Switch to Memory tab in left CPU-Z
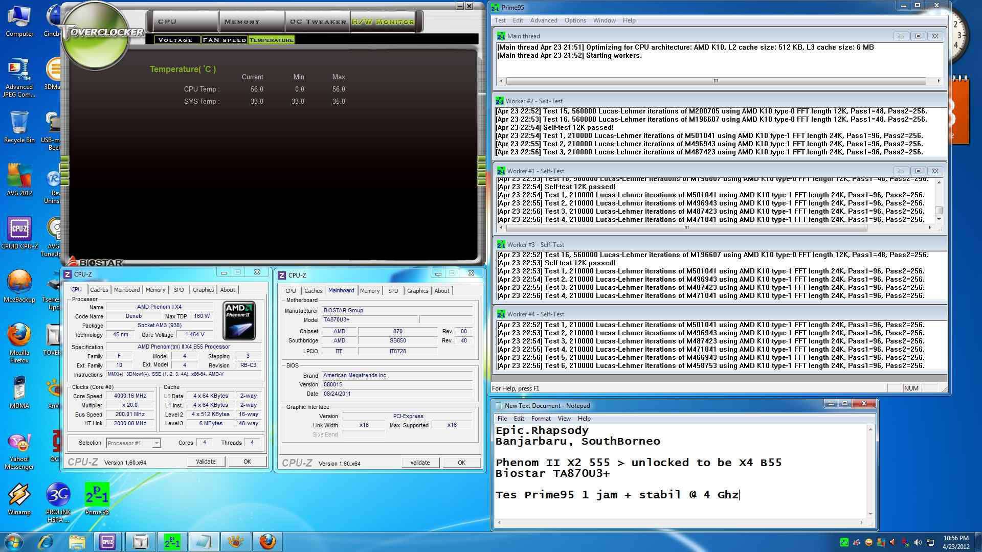Viewport: 982px width, 552px height. point(155,290)
